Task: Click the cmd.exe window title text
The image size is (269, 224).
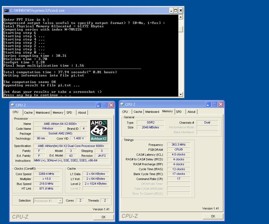Action: pos(37,10)
